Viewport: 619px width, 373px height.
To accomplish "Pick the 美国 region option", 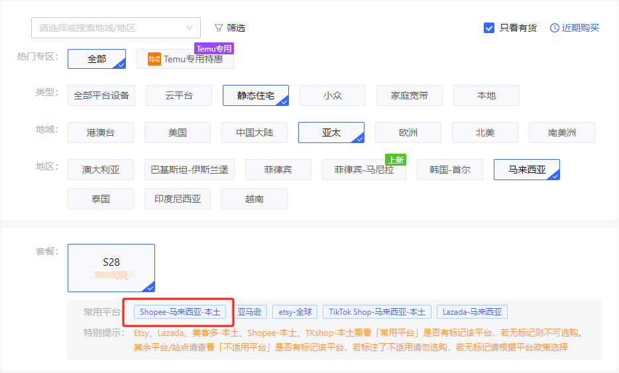I will tap(177, 133).
